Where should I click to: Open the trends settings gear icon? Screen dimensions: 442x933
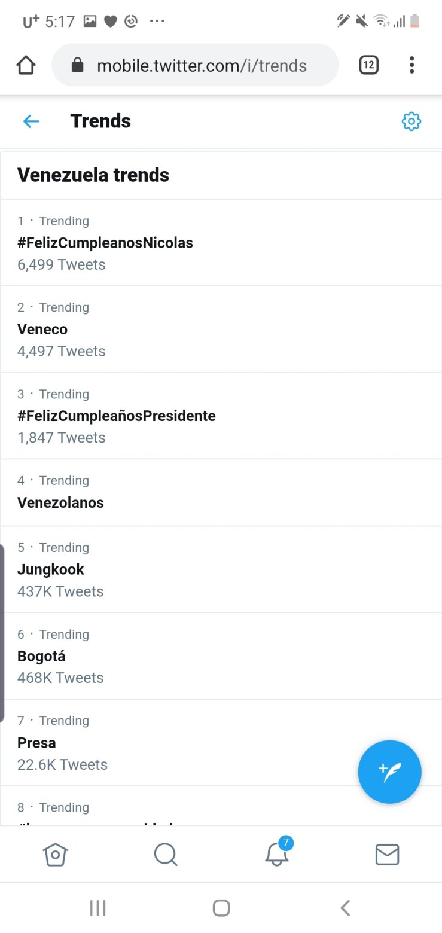tap(411, 121)
